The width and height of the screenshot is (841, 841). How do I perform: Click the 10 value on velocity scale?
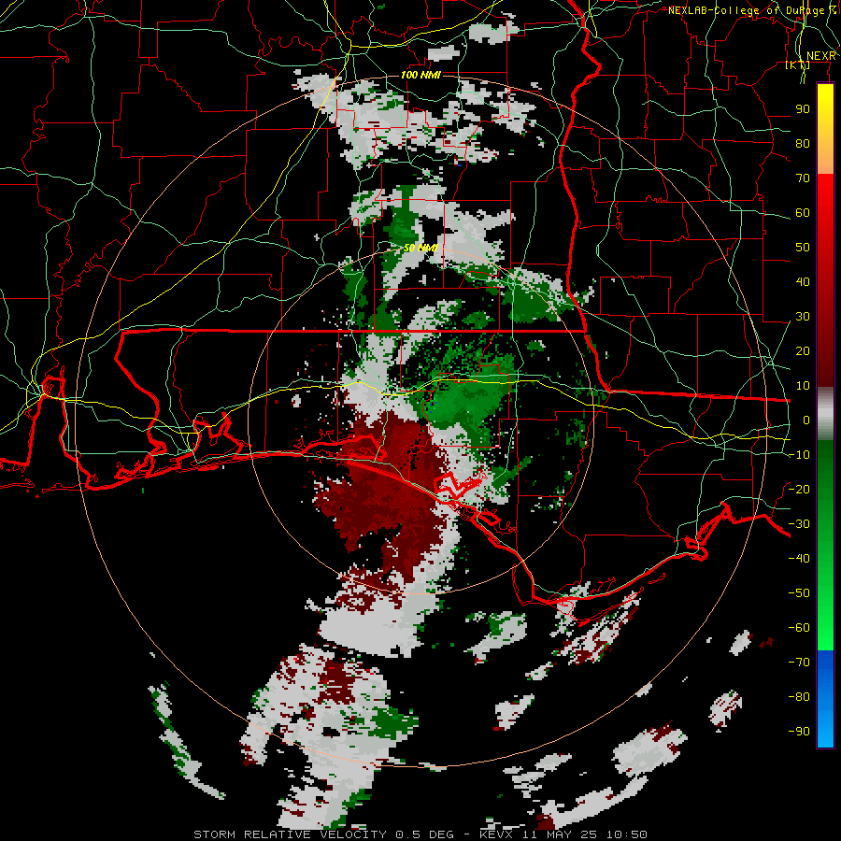click(x=803, y=386)
